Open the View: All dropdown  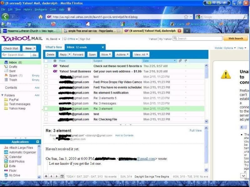pyautogui.click(x=141, y=55)
